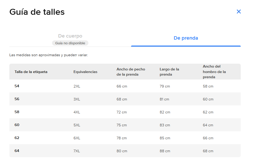Select size 56 row label
Screen dimensions: 254x167
tap(17, 99)
